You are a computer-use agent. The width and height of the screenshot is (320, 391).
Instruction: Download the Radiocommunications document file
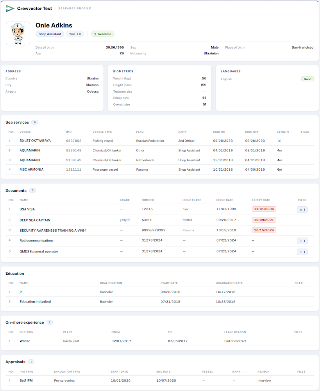[302, 241]
